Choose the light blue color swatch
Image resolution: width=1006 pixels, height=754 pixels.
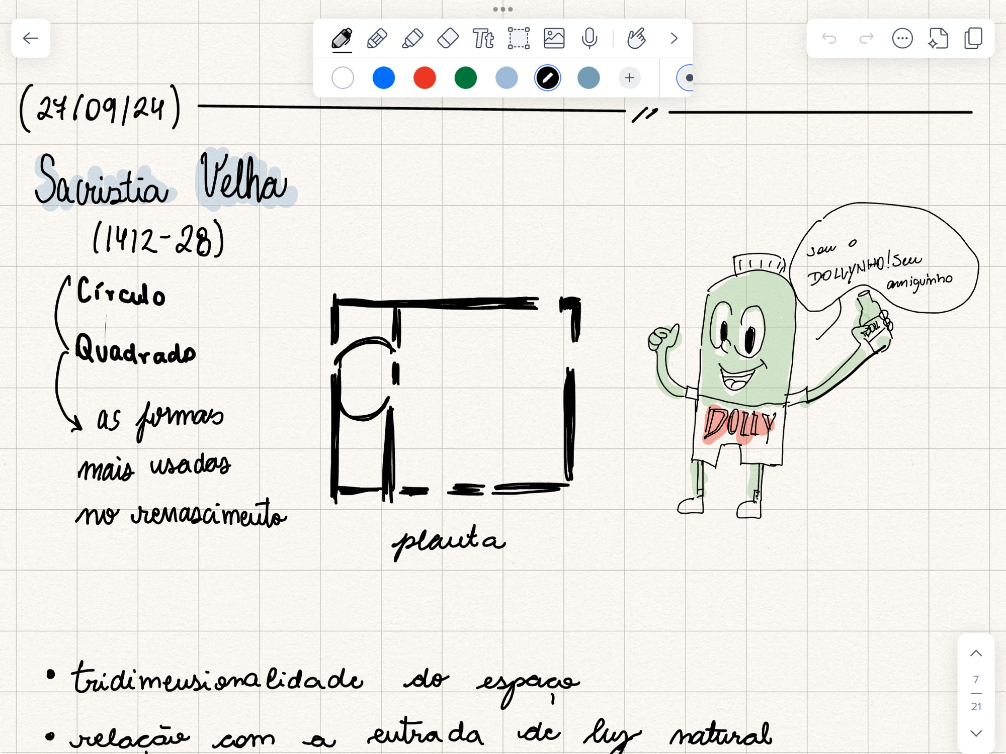click(507, 78)
